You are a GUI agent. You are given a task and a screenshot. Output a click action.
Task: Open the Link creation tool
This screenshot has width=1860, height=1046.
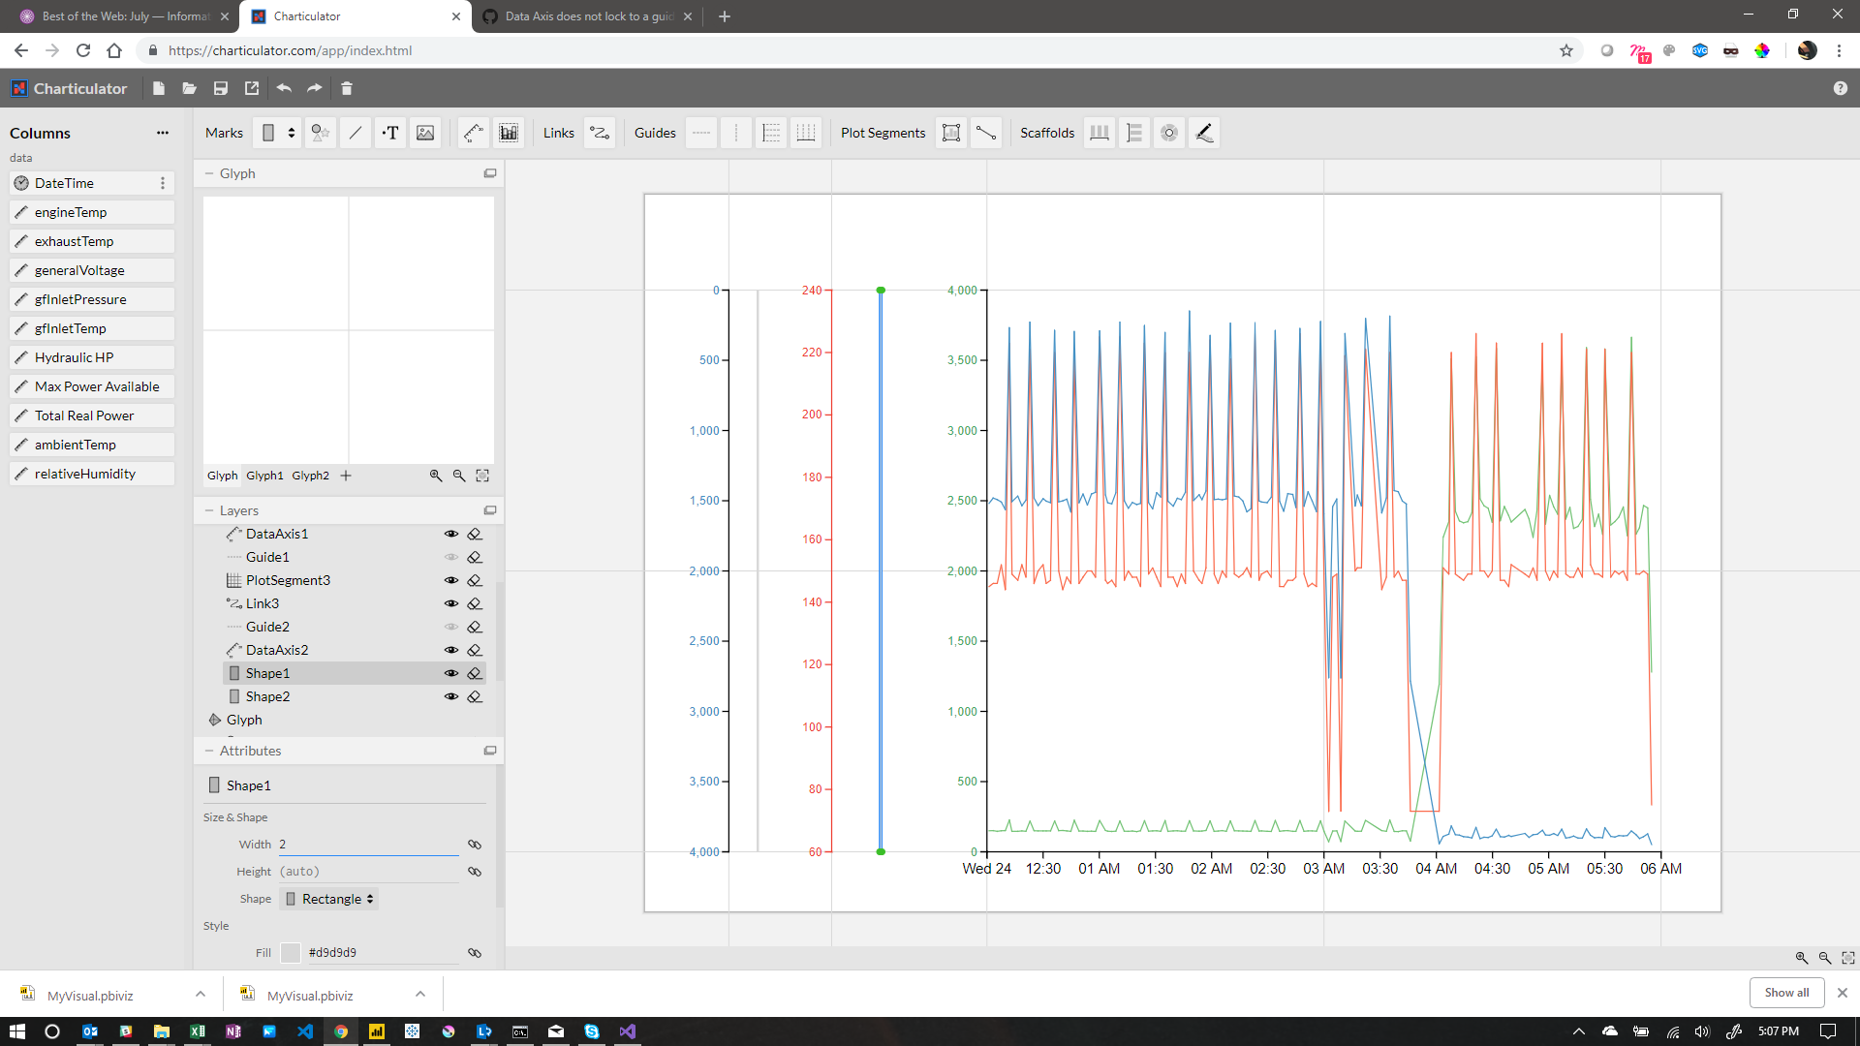(600, 133)
